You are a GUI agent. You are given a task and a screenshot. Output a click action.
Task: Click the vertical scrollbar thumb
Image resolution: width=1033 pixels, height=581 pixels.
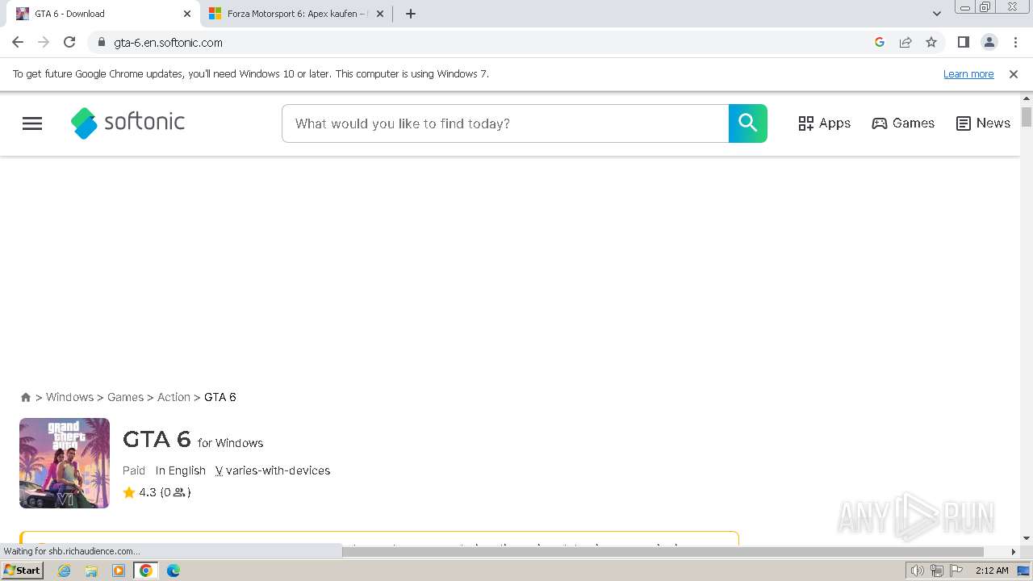point(1027,117)
